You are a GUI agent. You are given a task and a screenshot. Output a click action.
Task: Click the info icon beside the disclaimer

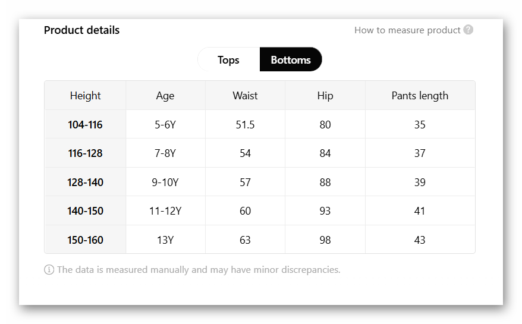point(49,270)
